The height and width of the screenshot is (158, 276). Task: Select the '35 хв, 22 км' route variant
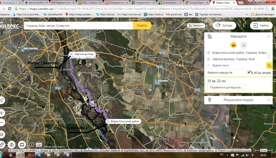[x=238, y=85]
